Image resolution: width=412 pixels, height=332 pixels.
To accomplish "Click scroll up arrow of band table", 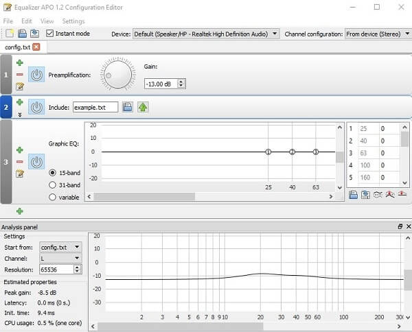I will [404, 128].
